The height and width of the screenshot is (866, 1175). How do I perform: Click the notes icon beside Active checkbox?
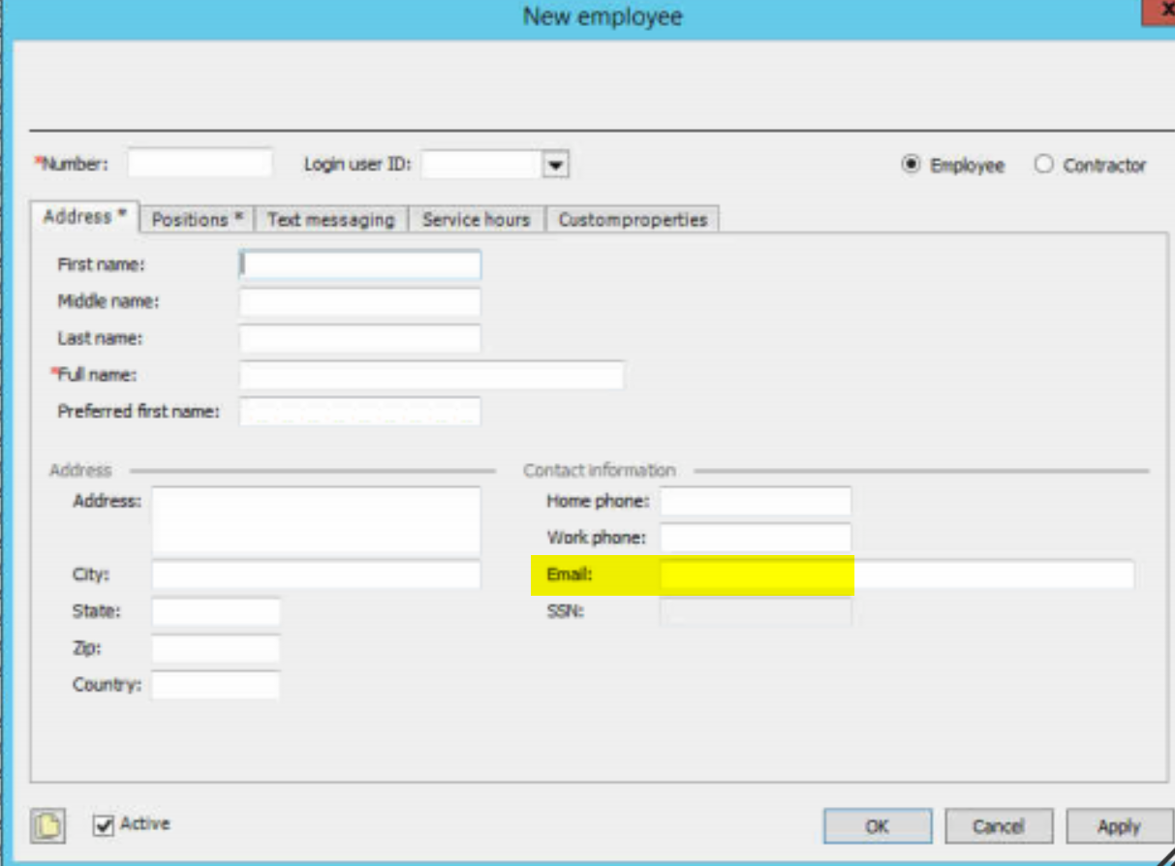pos(47,826)
